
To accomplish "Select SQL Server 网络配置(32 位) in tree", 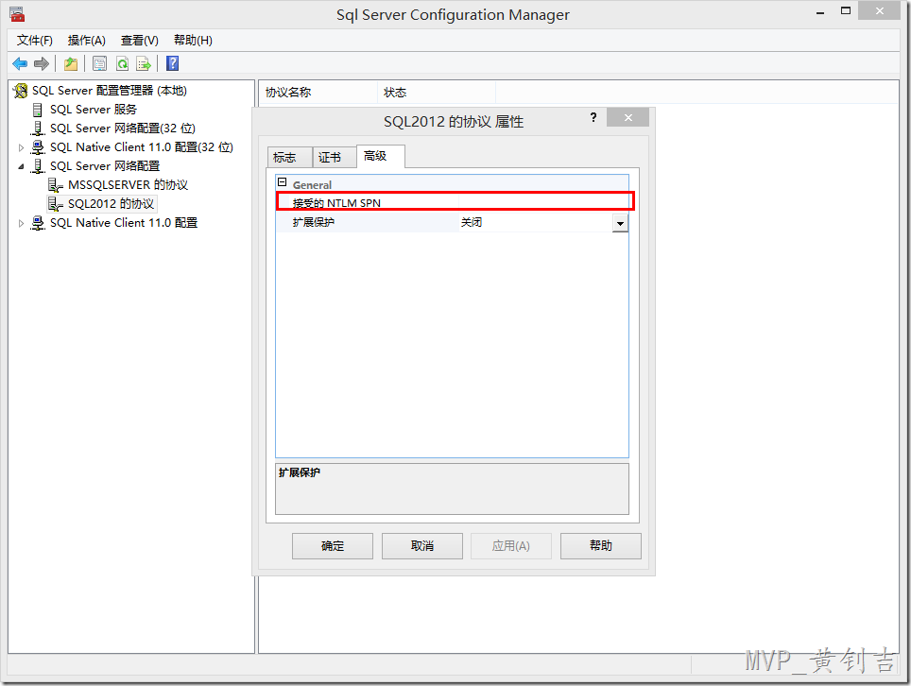I will (x=123, y=129).
